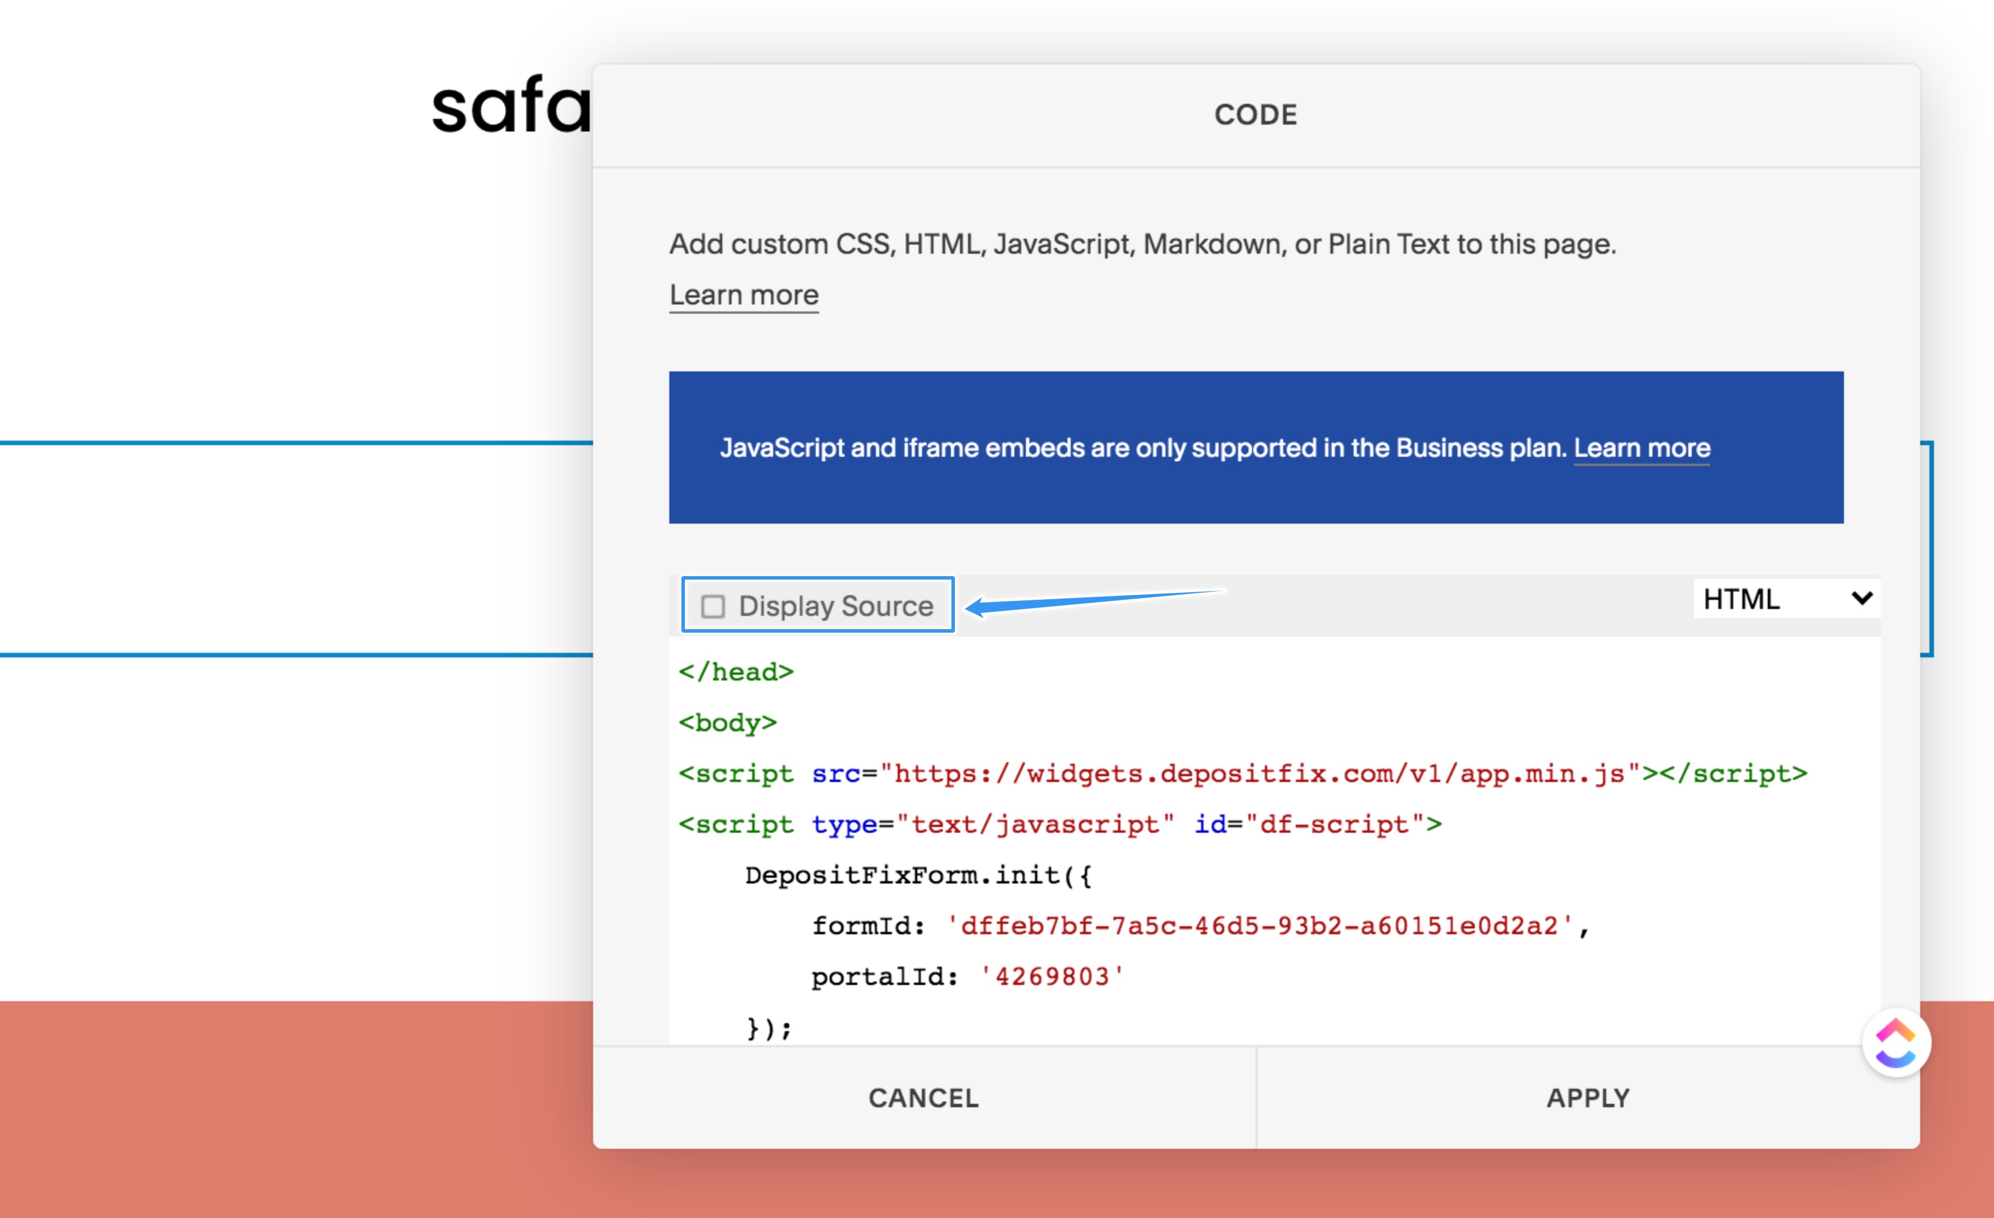
Task: Enable the Display Source checkbox
Action: click(713, 606)
